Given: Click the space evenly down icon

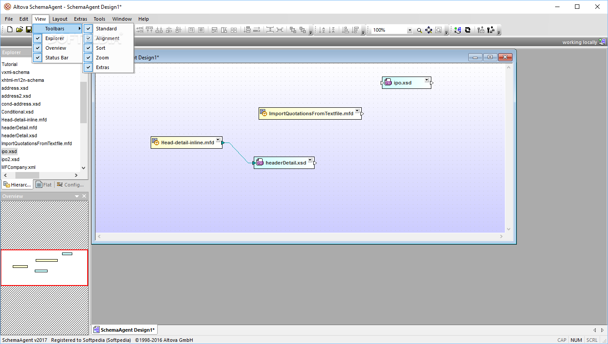Looking at the screenshot, I should click(270, 30).
